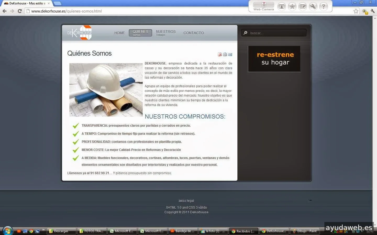
Task: Open Chrome wrench settings menu
Action: [x=373, y=11]
